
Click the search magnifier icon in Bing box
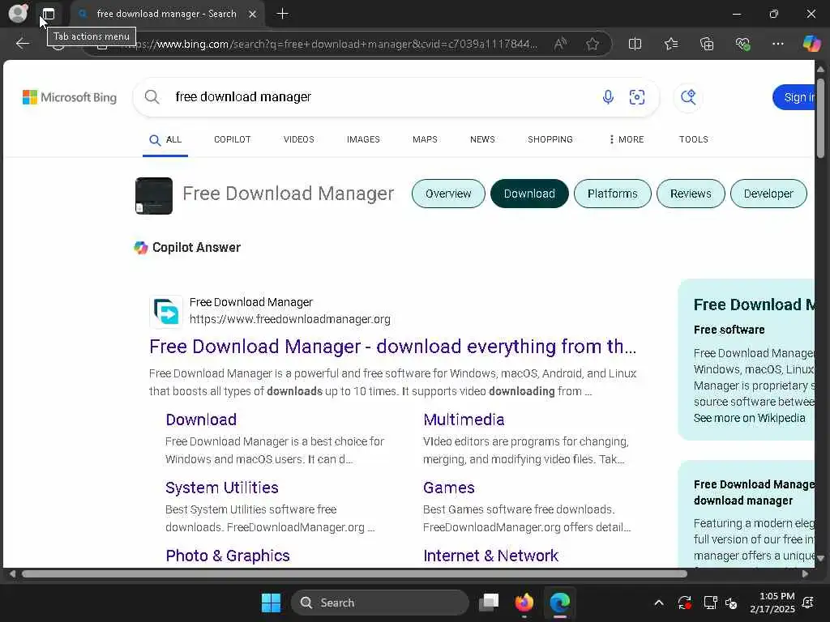tap(152, 97)
